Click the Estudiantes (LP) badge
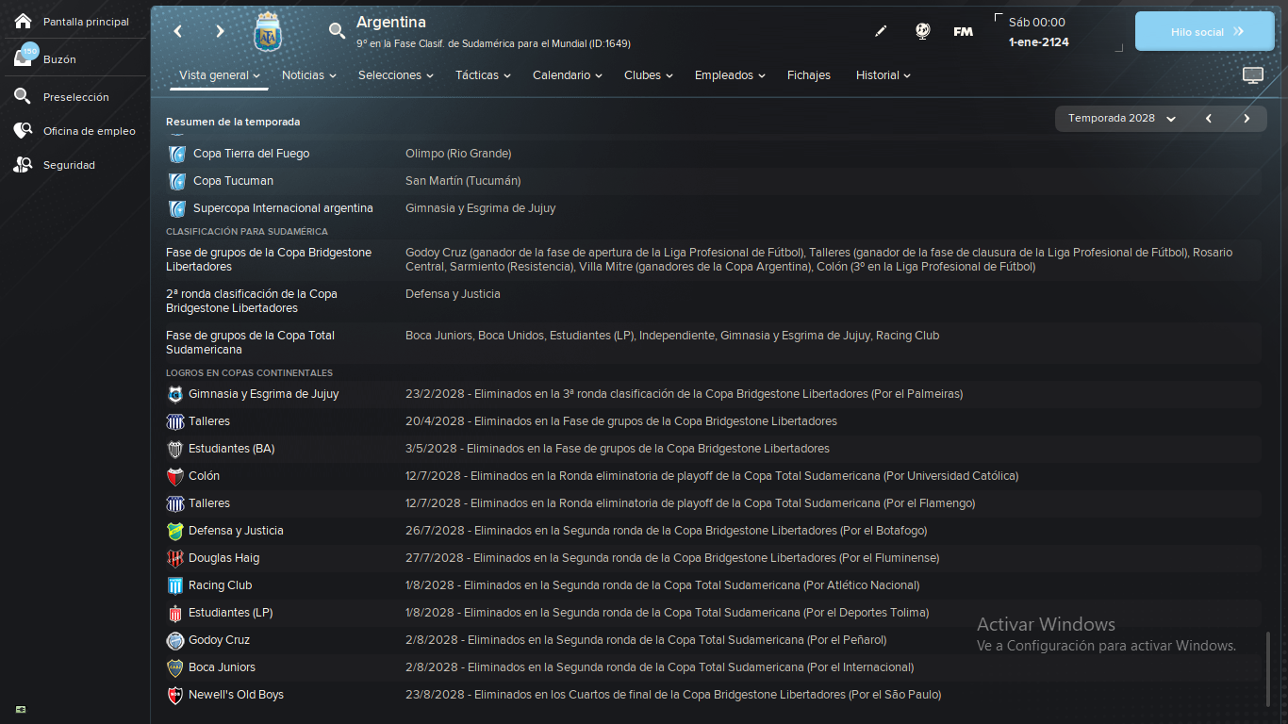 pyautogui.click(x=174, y=613)
